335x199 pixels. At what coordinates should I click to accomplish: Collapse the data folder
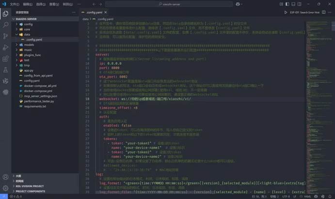[x=45, y=34]
